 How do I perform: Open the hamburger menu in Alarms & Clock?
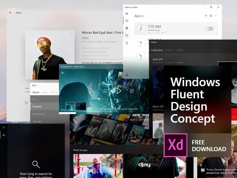(x=127, y=14)
